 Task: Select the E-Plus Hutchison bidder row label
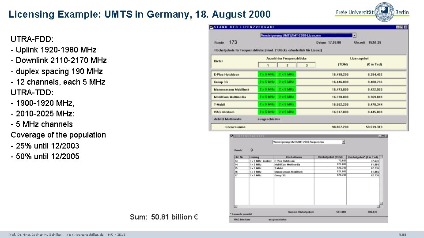226,74
